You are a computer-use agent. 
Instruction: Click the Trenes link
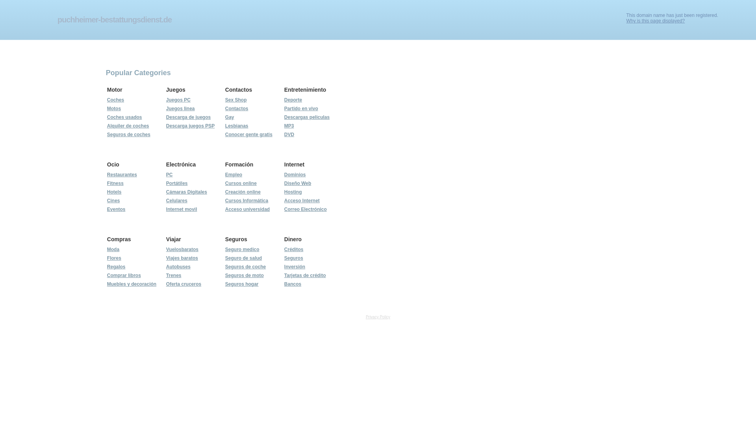[174, 275]
